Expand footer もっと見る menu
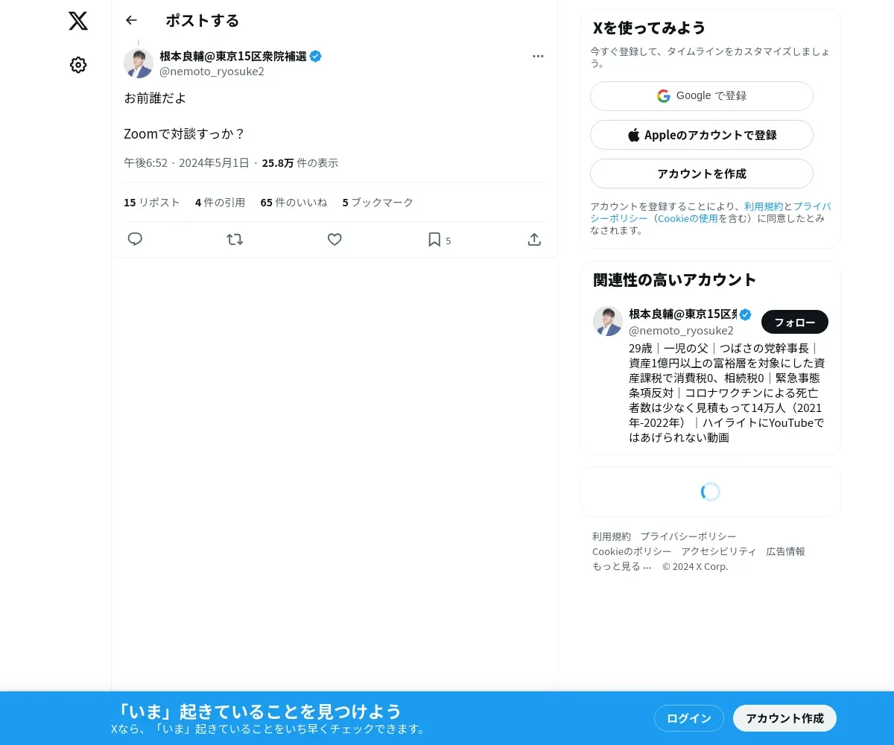This screenshot has width=894, height=745. coord(622,566)
